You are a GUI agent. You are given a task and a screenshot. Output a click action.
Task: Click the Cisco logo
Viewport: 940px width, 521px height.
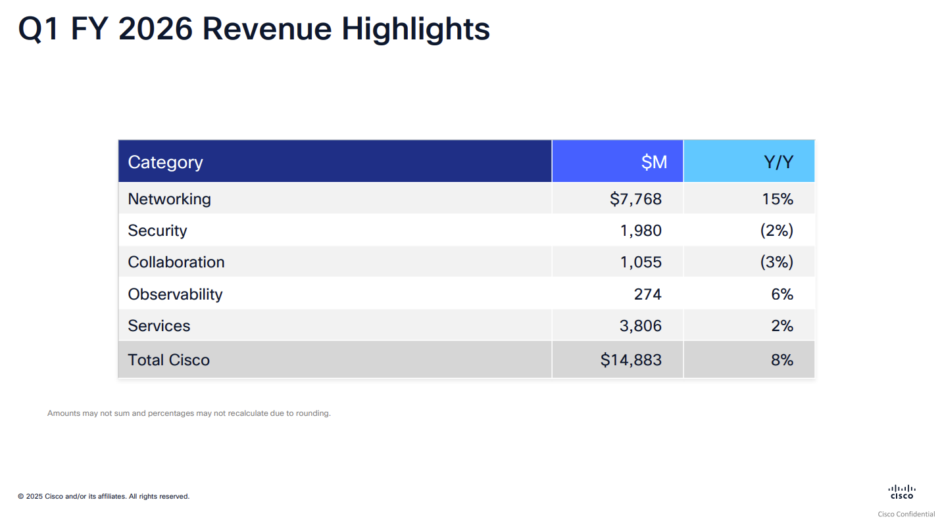[901, 492]
